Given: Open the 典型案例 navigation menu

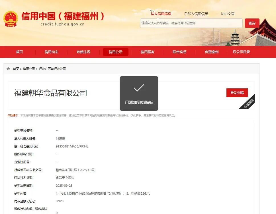Looking at the screenshot, I should [212, 52].
